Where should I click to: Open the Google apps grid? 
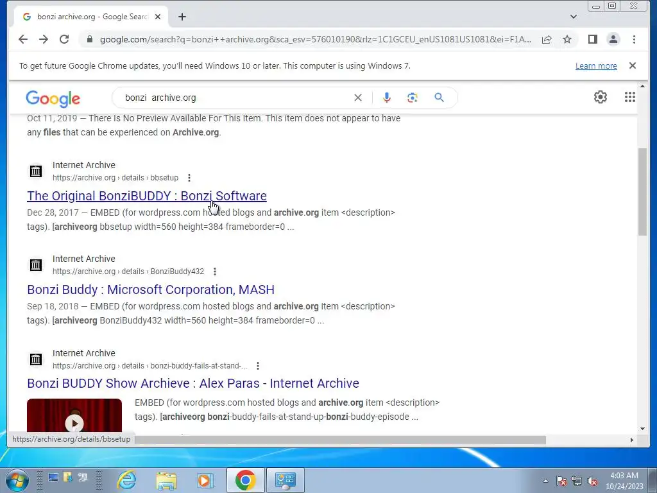click(x=630, y=97)
